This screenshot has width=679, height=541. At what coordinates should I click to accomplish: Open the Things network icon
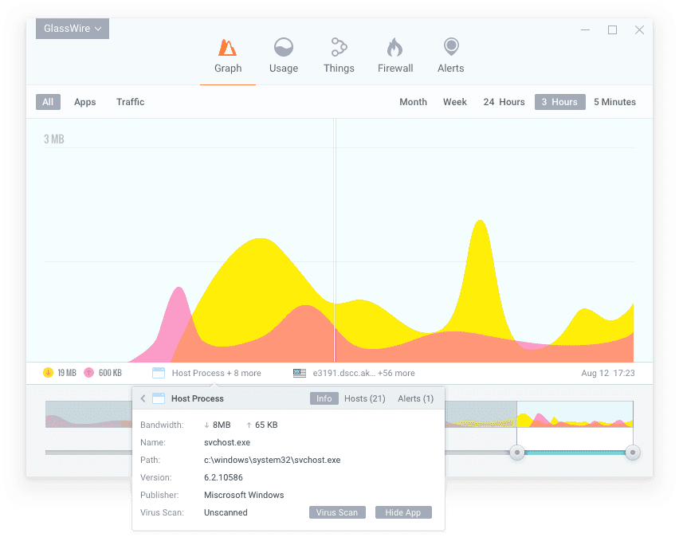pos(339,47)
